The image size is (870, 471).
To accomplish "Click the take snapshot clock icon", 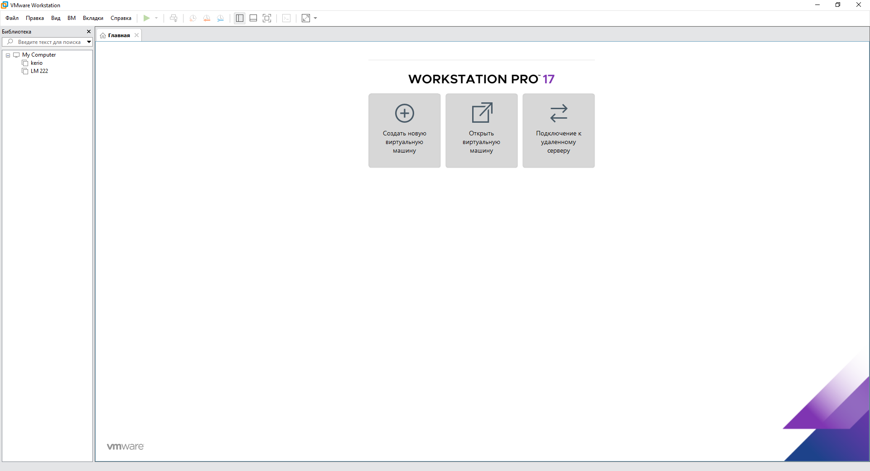I will [x=193, y=18].
